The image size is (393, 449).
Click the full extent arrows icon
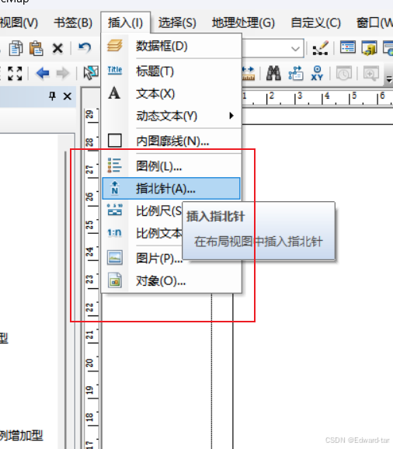click(x=15, y=74)
